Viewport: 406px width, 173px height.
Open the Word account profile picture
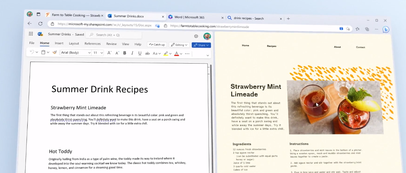coord(207,36)
